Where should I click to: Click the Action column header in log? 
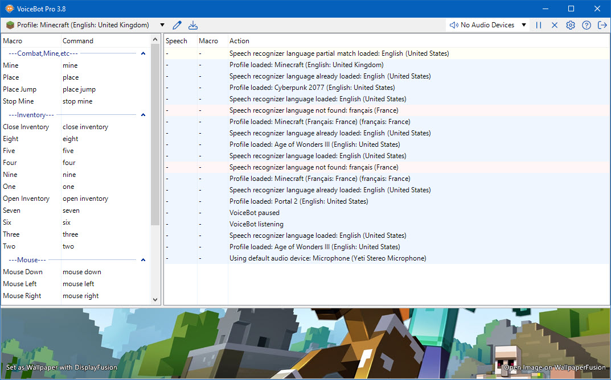[239, 41]
